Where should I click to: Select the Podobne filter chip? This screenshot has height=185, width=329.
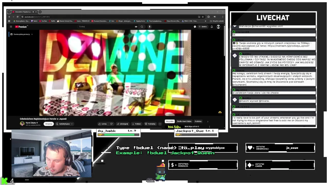[x=198, y=121]
